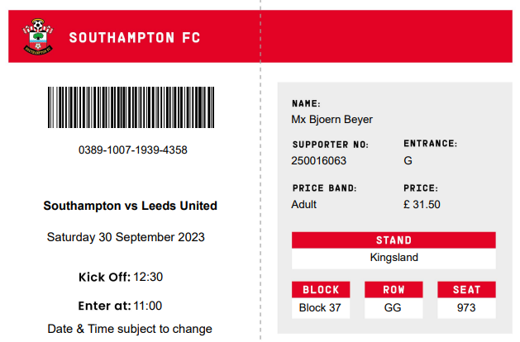Screen dimensions: 520x342
Task: Click the Southampton FC header title
Action: click(135, 37)
